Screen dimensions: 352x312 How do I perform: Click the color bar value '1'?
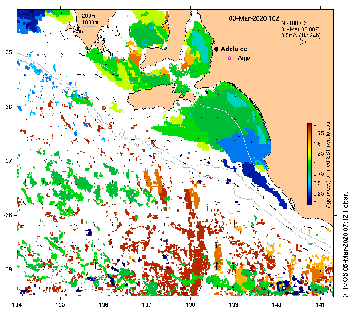click(x=315, y=164)
